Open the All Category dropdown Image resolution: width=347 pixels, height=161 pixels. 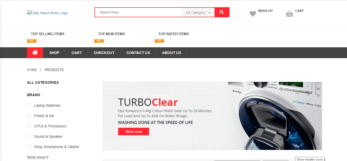[x=198, y=12]
